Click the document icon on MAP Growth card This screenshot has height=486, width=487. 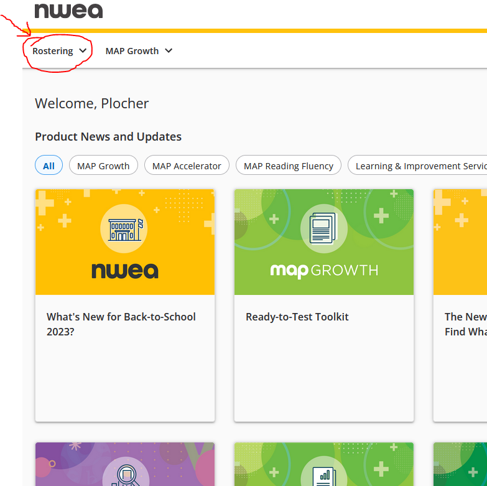tap(323, 228)
